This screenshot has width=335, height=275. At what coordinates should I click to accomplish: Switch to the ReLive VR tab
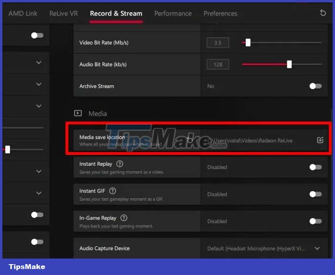coord(64,14)
